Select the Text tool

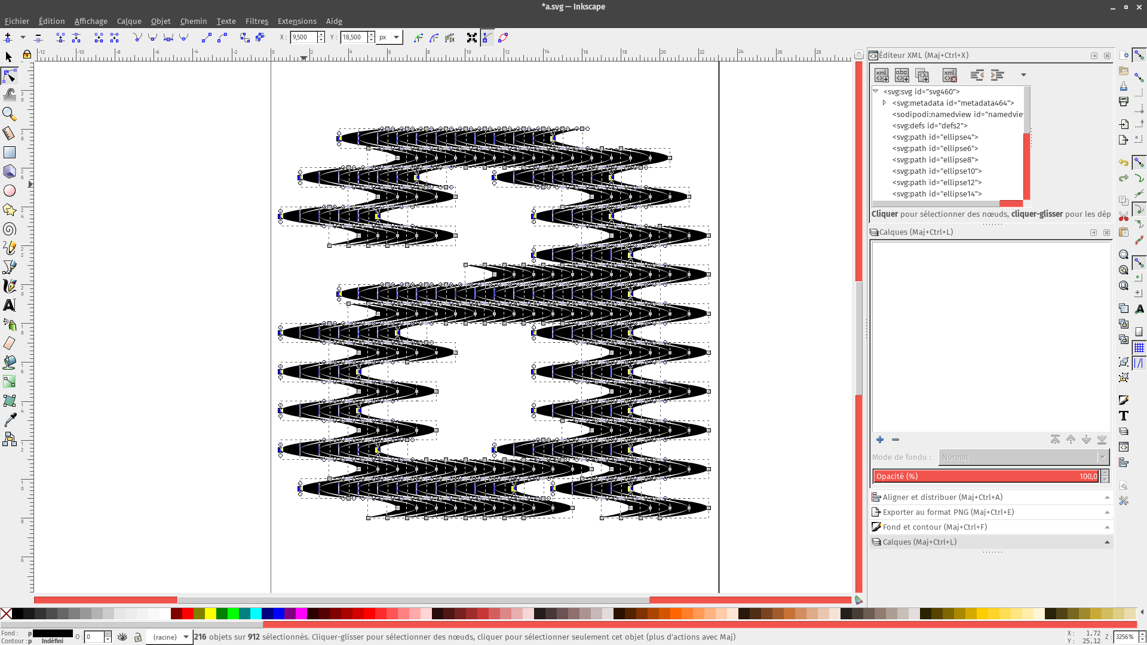[9, 305]
